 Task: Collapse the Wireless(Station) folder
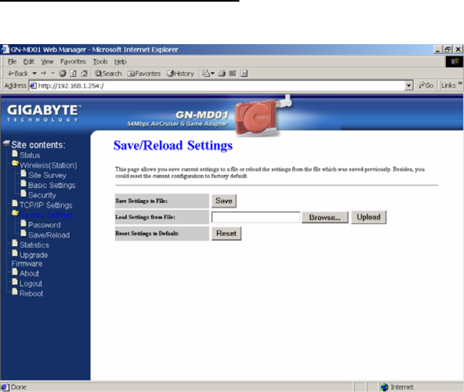pyautogui.click(x=15, y=163)
